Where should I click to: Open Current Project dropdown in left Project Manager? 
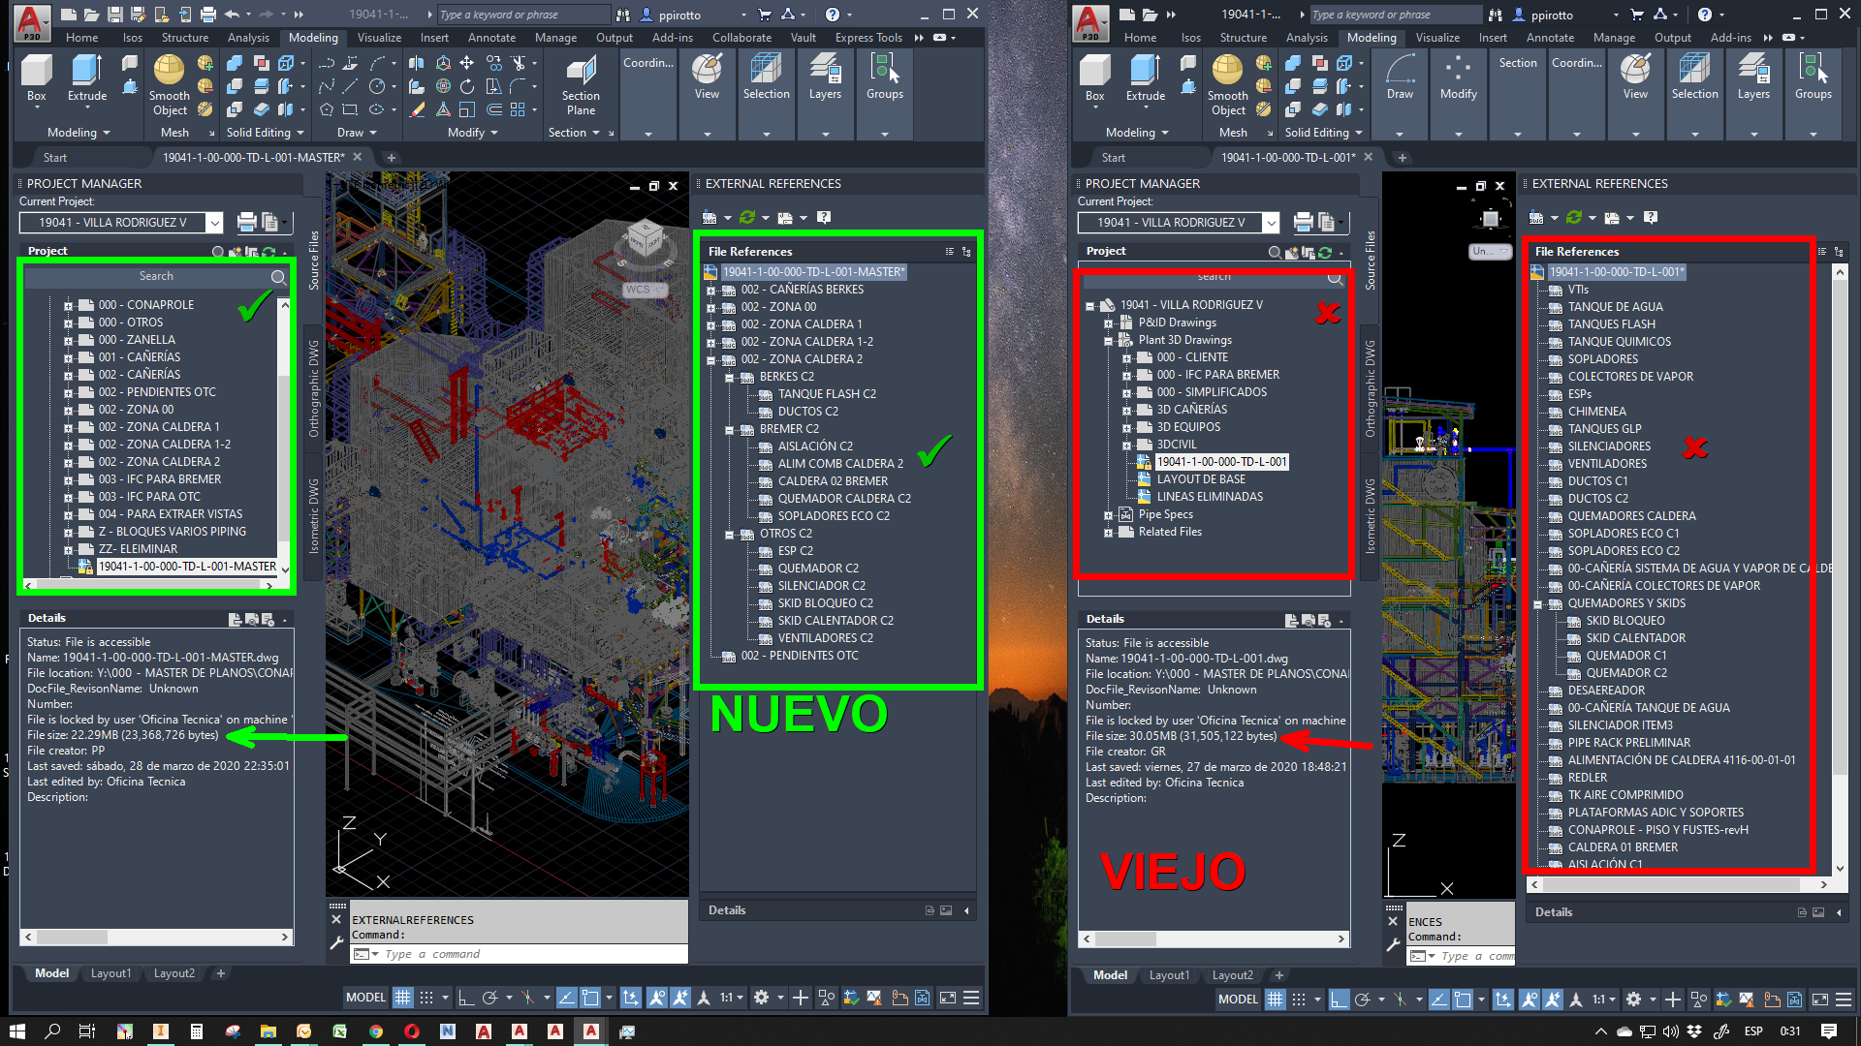(x=214, y=223)
